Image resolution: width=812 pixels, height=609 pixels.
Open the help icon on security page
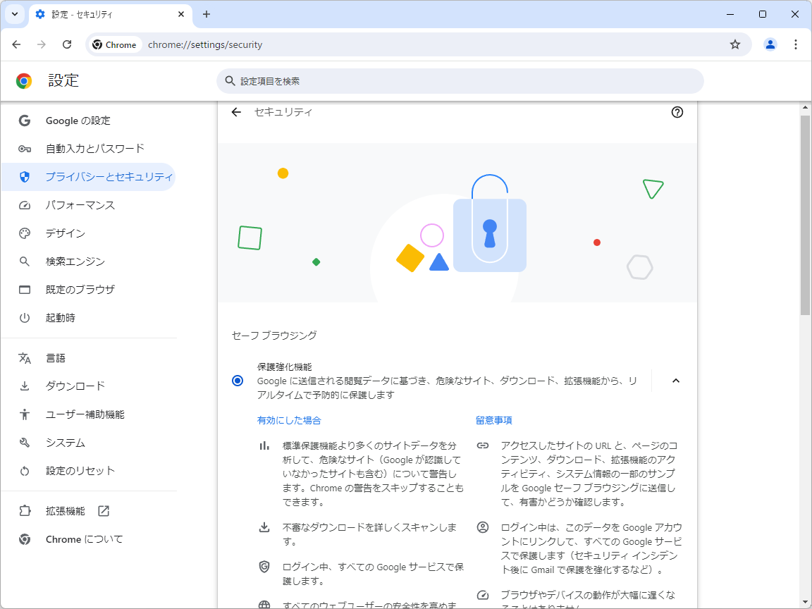[677, 112]
